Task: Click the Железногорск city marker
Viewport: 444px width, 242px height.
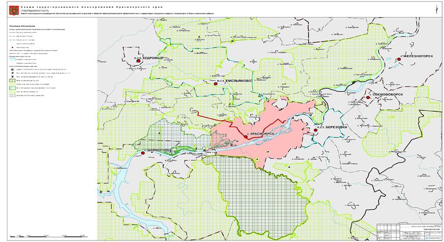Action: pos(399,59)
